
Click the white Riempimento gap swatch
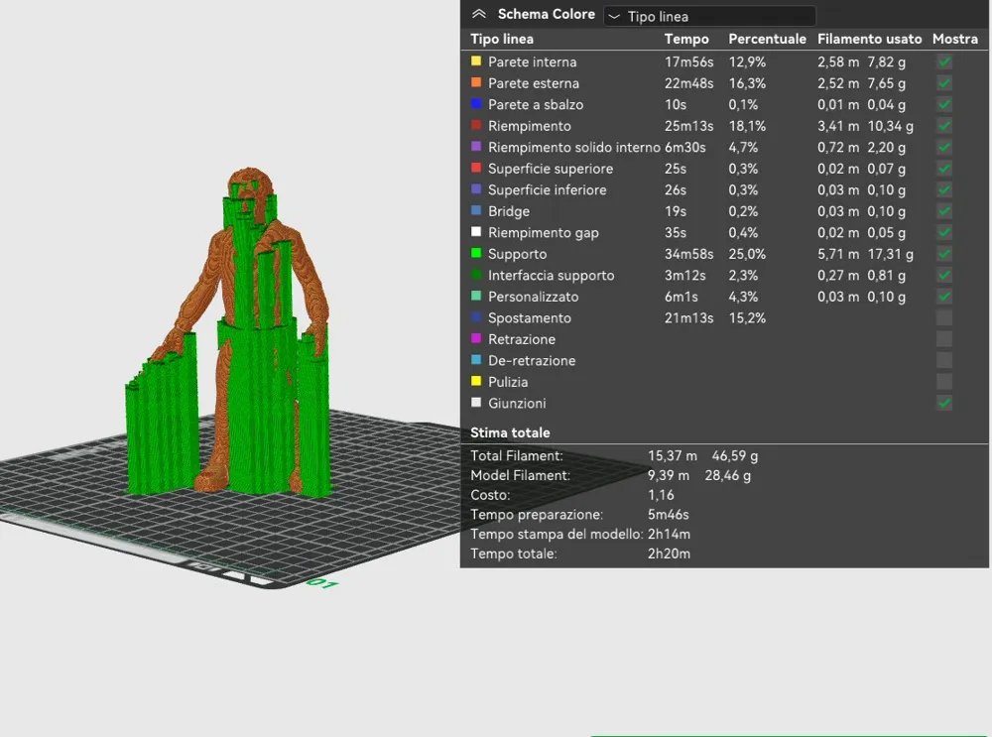coord(476,232)
